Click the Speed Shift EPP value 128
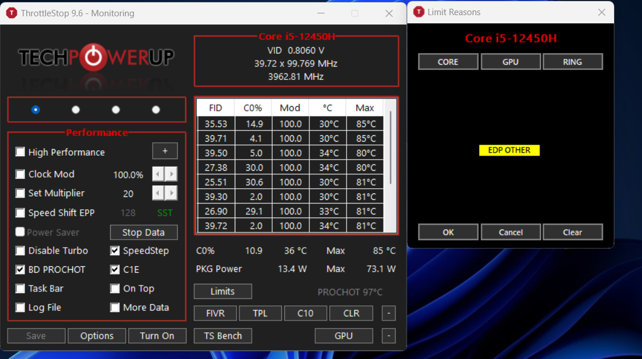 128,213
